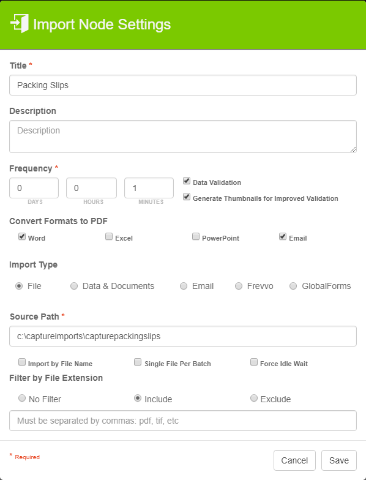The width and height of the screenshot is (366, 480).
Task: Choose GlobalForms import type
Action: pyautogui.click(x=293, y=286)
